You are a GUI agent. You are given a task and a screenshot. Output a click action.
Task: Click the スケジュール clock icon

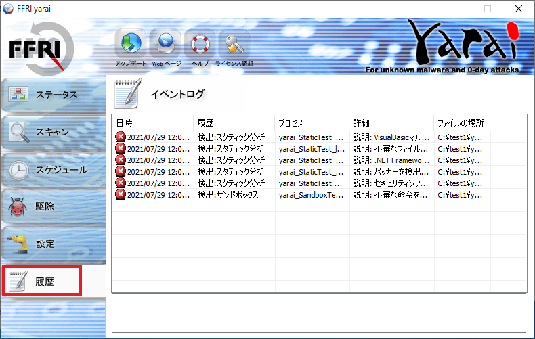point(19,170)
